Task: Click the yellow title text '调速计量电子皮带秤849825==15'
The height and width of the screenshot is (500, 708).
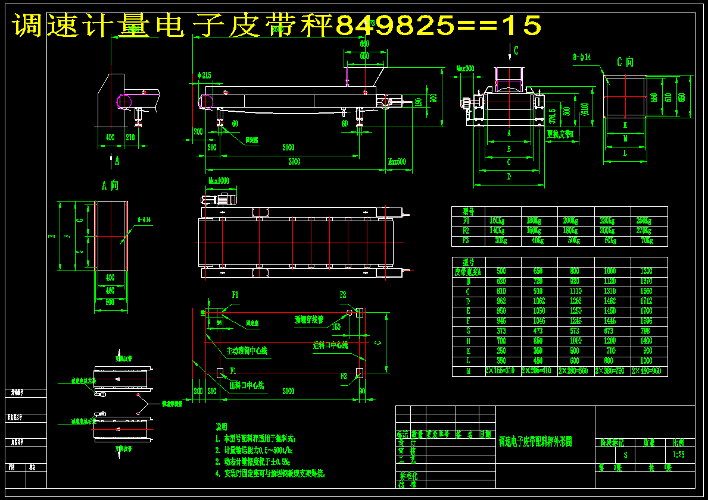Action: [276, 26]
